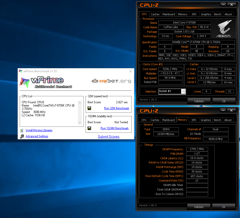Click the Submit Scores link
Screen dimensions: 240x218
[109, 136]
